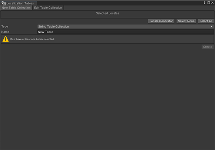Click the Name property label

pos(5,32)
